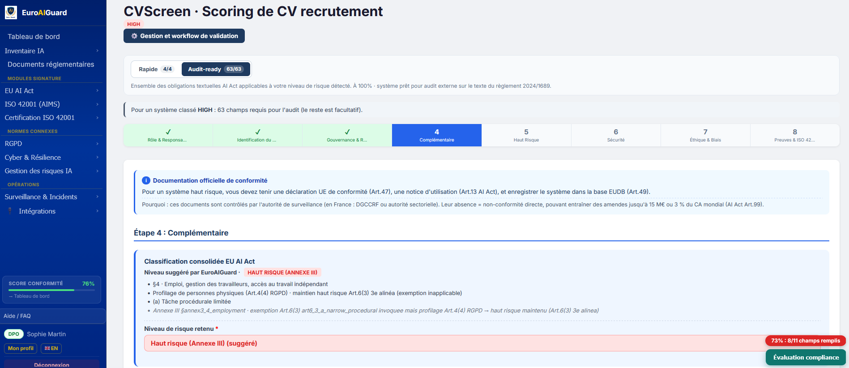Click the Étape 4 : Complémentaire heading

point(181,233)
